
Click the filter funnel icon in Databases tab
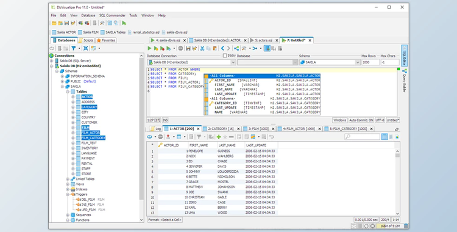[74, 48]
